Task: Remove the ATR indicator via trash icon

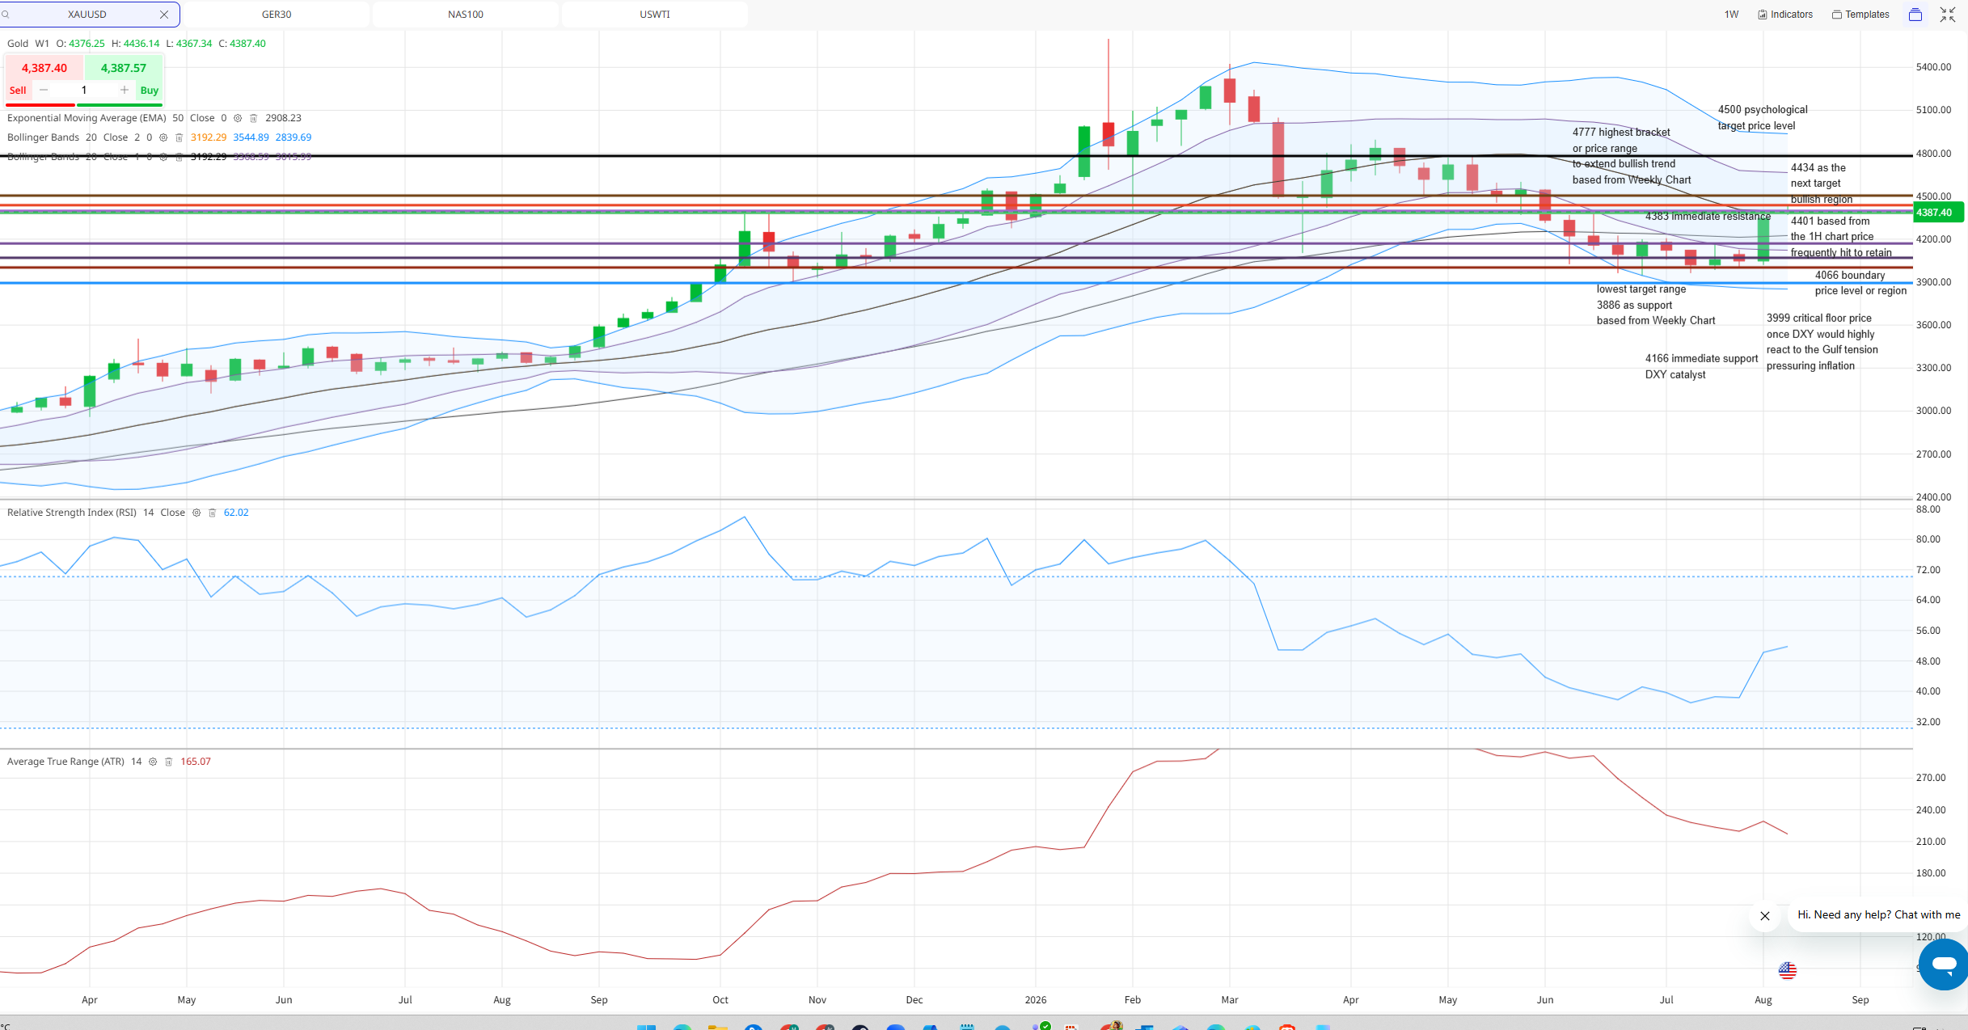Action: click(x=169, y=762)
